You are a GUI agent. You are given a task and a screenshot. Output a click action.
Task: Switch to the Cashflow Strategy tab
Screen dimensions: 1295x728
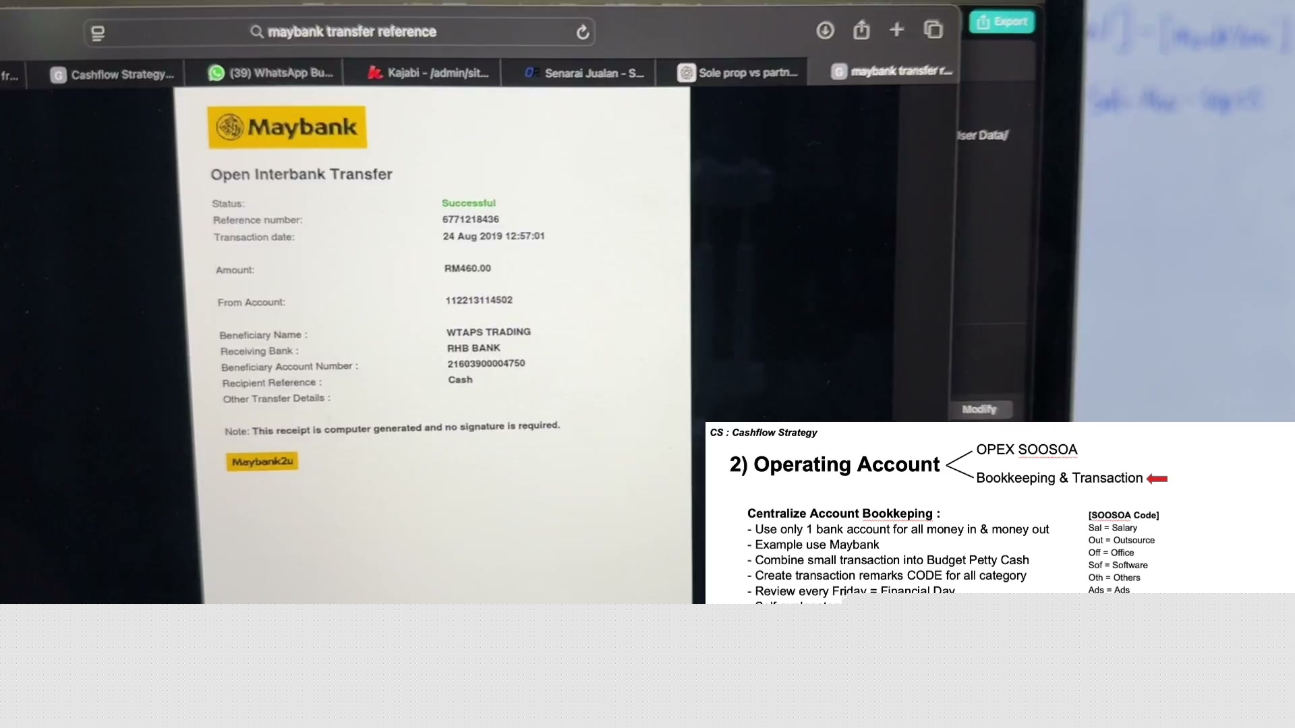(x=111, y=74)
